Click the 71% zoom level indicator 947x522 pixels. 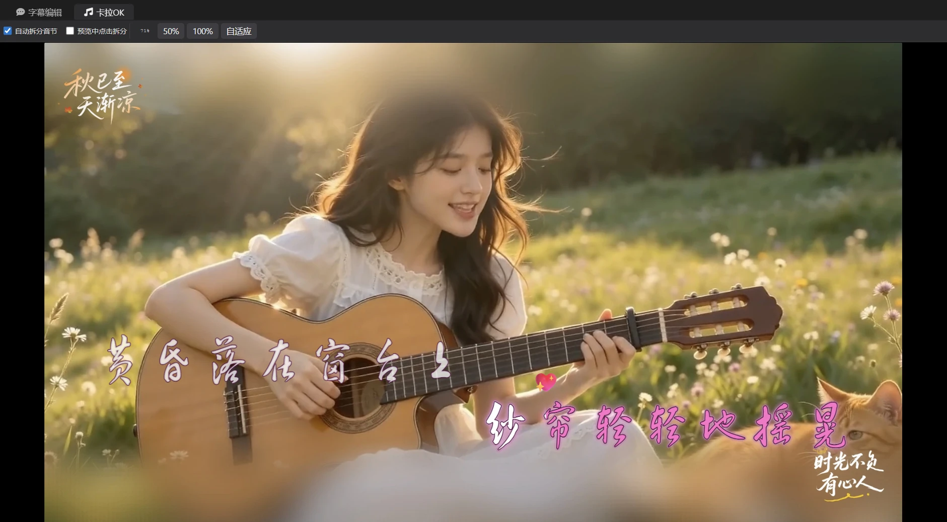point(145,31)
